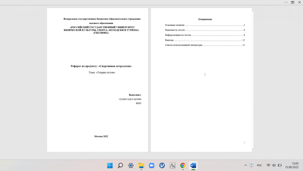Click page number 13 in contents

click(244, 40)
